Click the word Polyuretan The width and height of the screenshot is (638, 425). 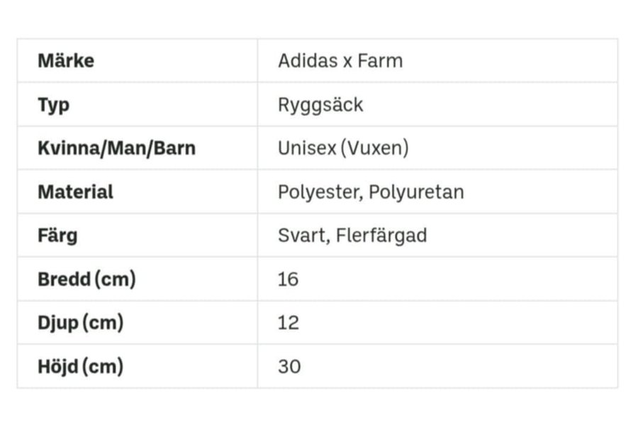(x=416, y=192)
